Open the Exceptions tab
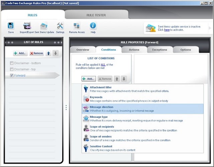214x167 pixels. coord(159,50)
